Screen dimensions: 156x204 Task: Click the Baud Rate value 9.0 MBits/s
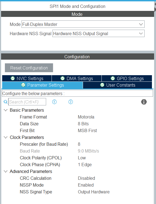pyautogui.click(x=88, y=151)
